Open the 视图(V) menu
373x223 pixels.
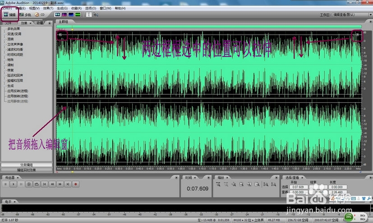tap(34, 8)
